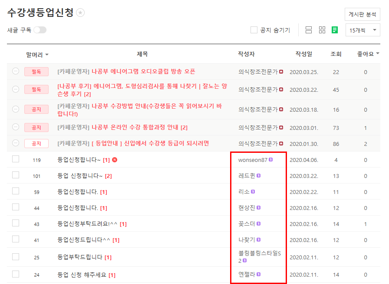Image resolution: width=389 pixels, height=284 pixels.
Task: Open post 등업신청드립니다^^
Action: click(x=84, y=240)
